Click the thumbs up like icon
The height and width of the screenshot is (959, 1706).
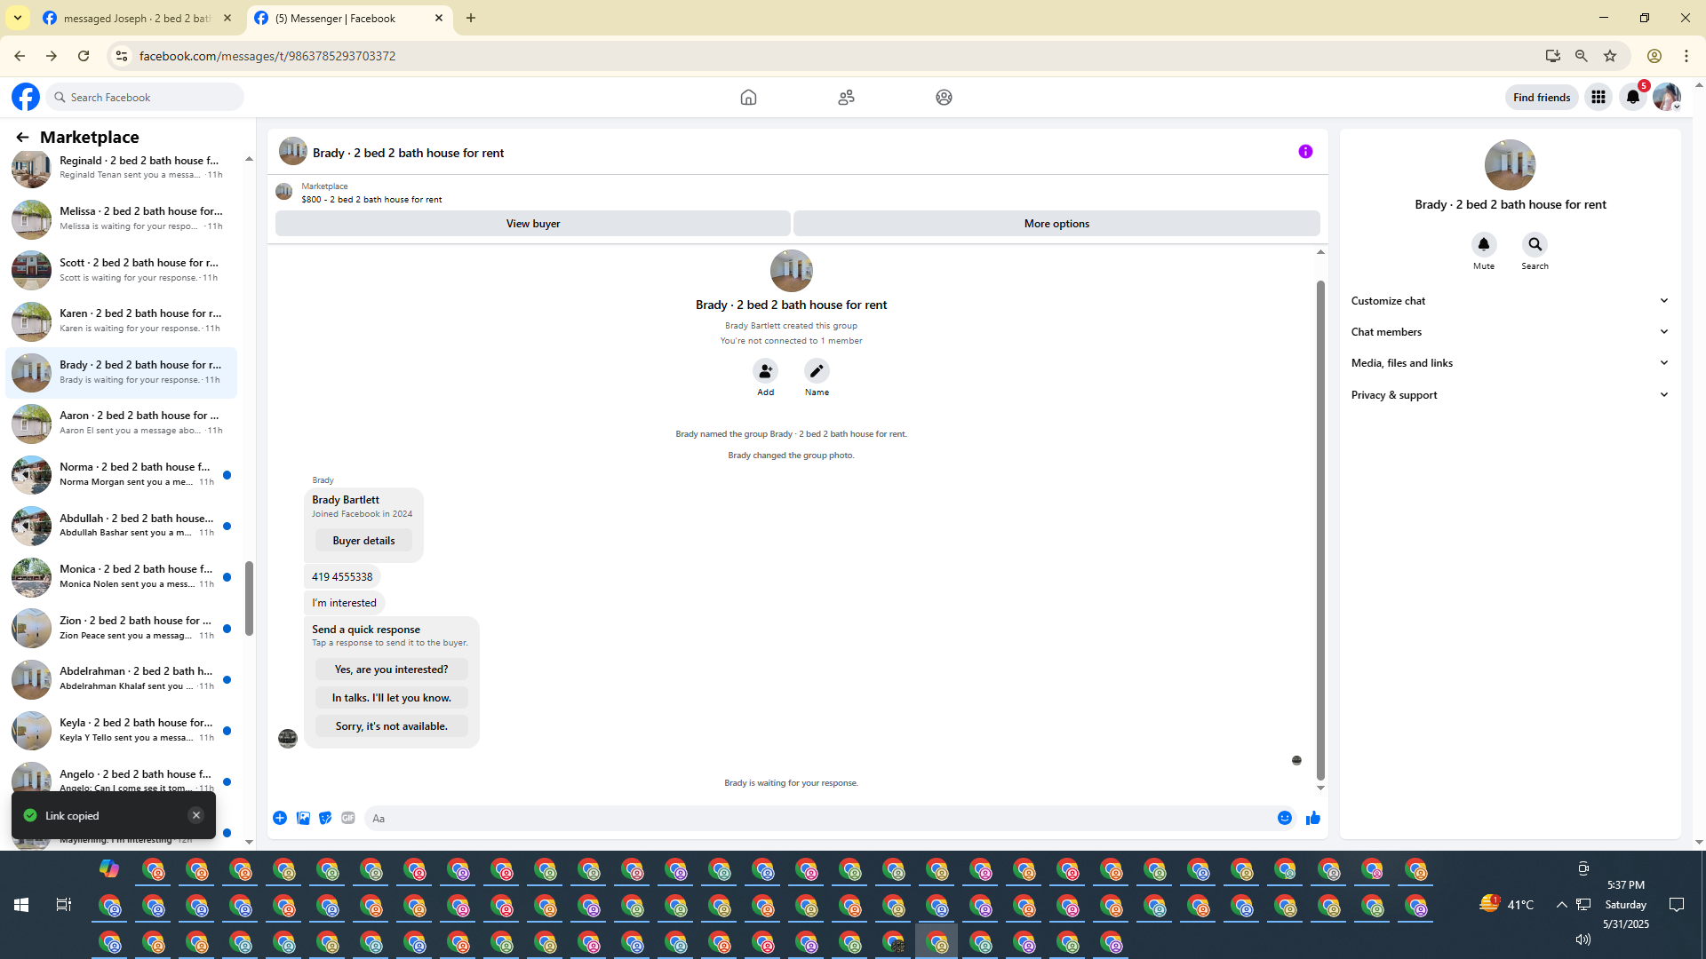(x=1312, y=818)
